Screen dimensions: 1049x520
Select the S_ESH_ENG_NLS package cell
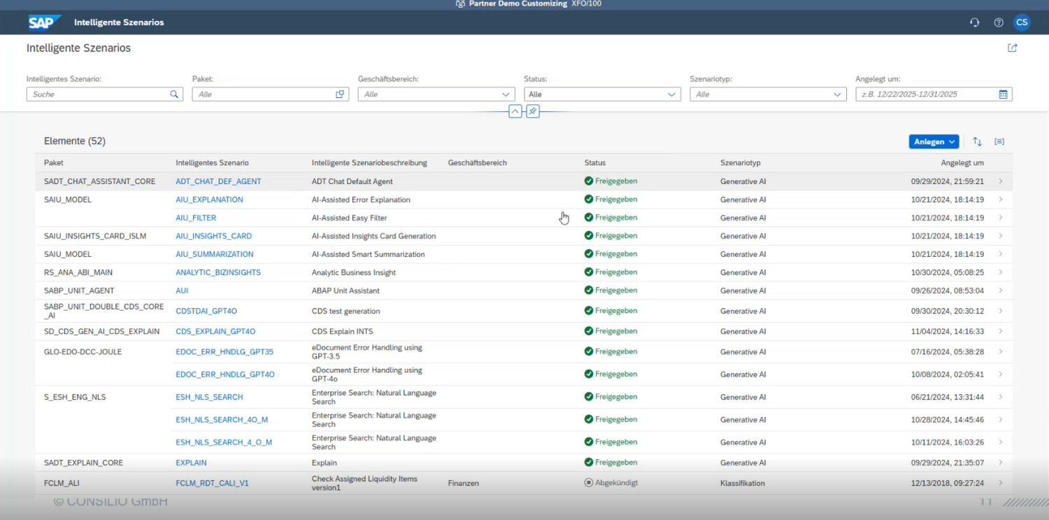coord(75,397)
